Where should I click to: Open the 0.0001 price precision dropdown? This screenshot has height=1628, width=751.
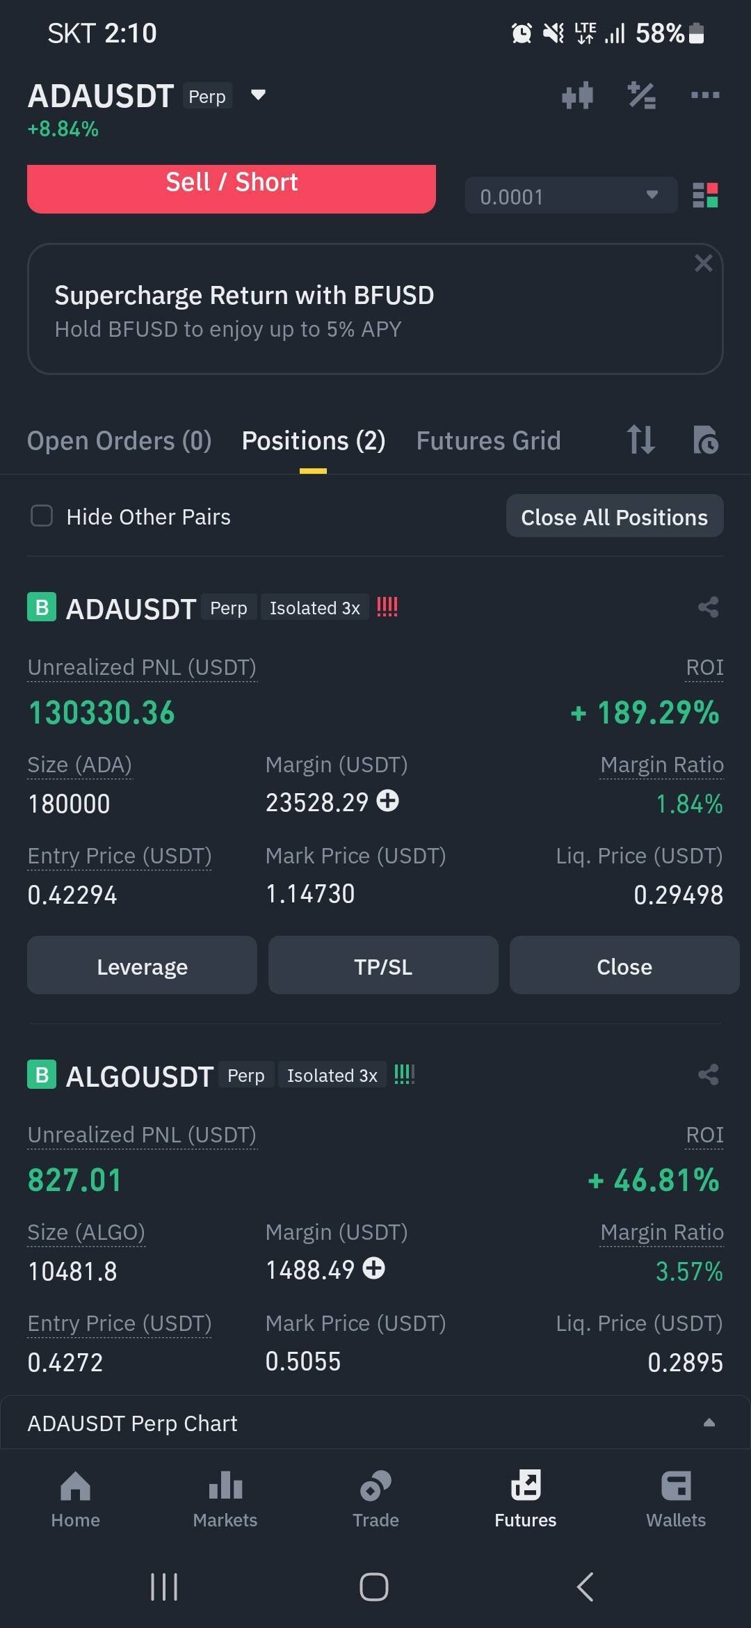coord(570,196)
